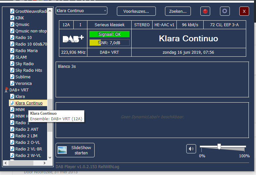The image size is (256, 175).
Task: Click the SlideShow landscape thumbnail icon
Action: [62, 150]
